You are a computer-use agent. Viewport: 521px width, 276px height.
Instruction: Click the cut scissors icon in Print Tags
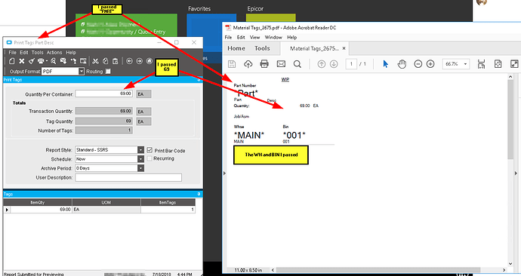click(95, 61)
